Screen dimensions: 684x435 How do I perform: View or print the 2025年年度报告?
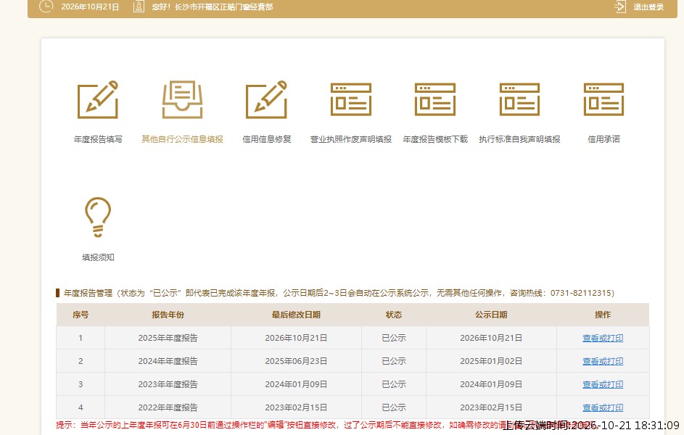tap(603, 338)
